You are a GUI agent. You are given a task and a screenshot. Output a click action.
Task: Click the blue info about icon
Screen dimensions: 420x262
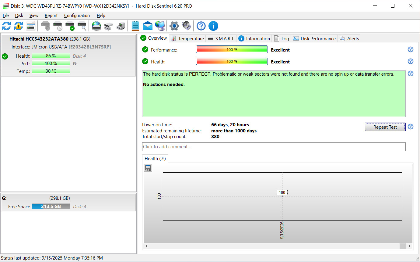[x=213, y=26]
